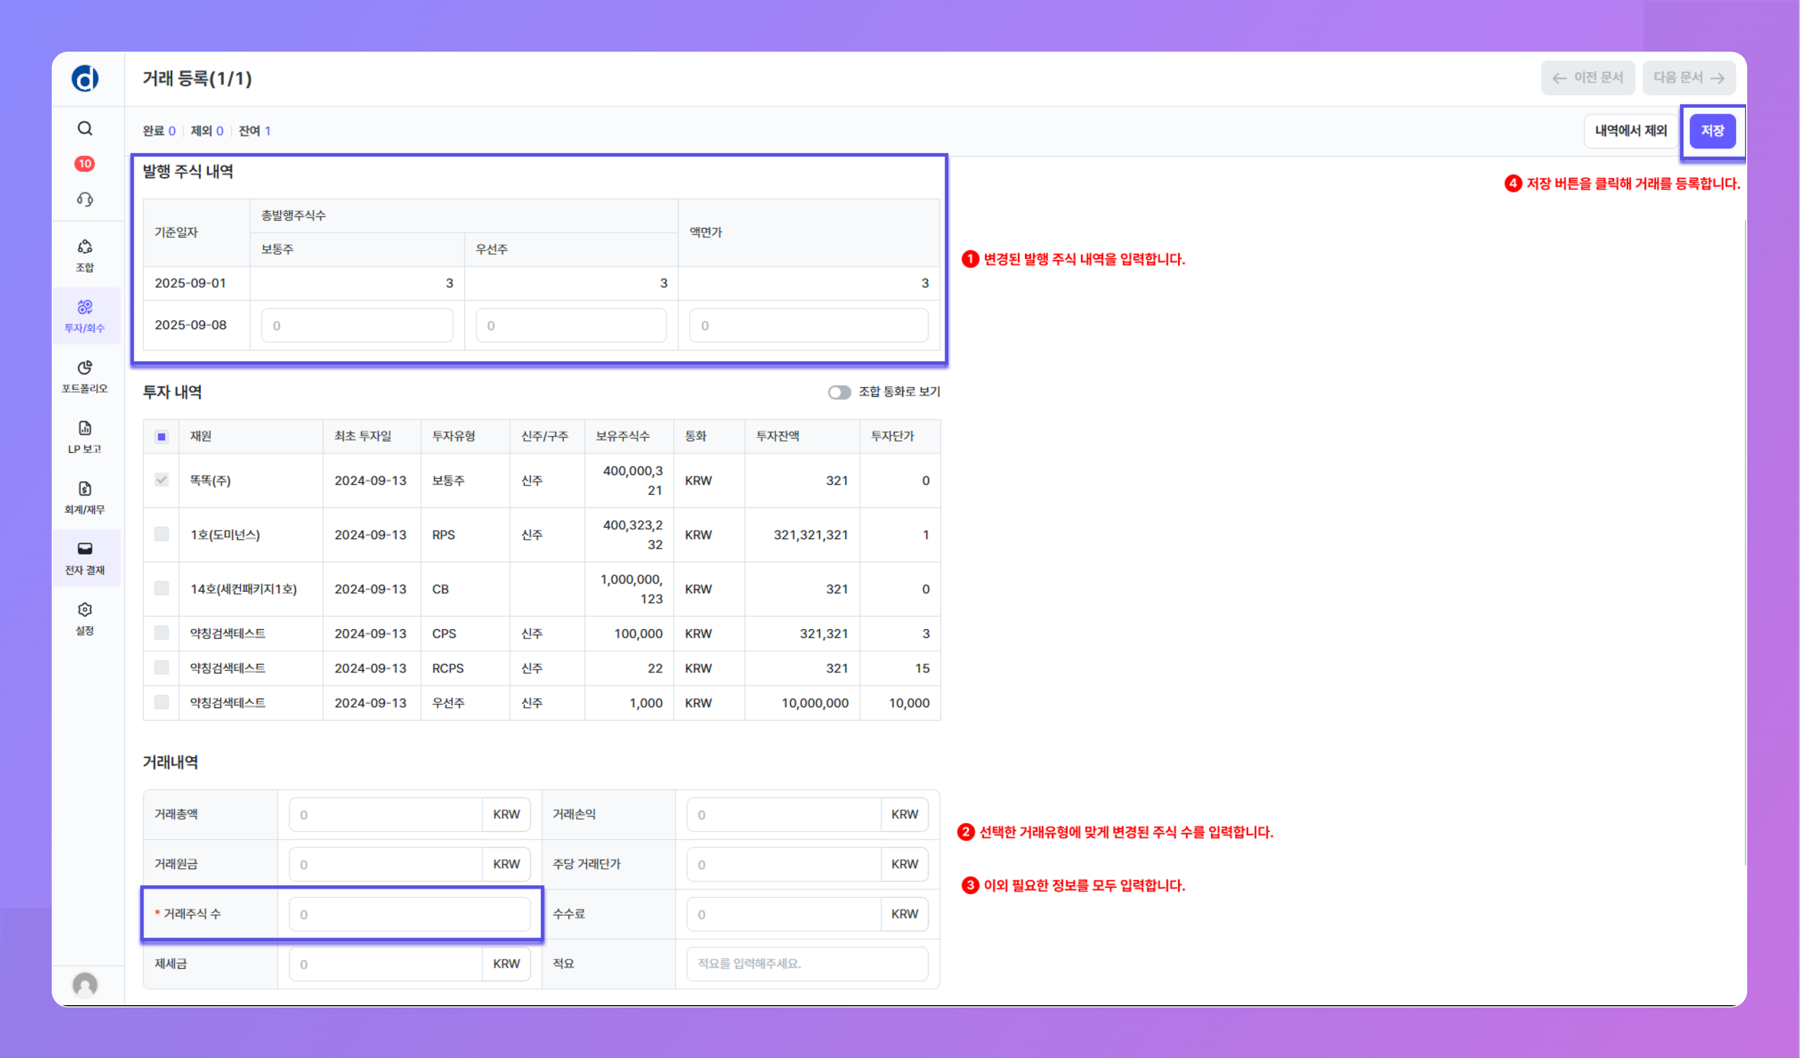The height and width of the screenshot is (1058, 1800).
Task: Toggle 조합 통화로 보기 switch
Action: [x=839, y=392]
